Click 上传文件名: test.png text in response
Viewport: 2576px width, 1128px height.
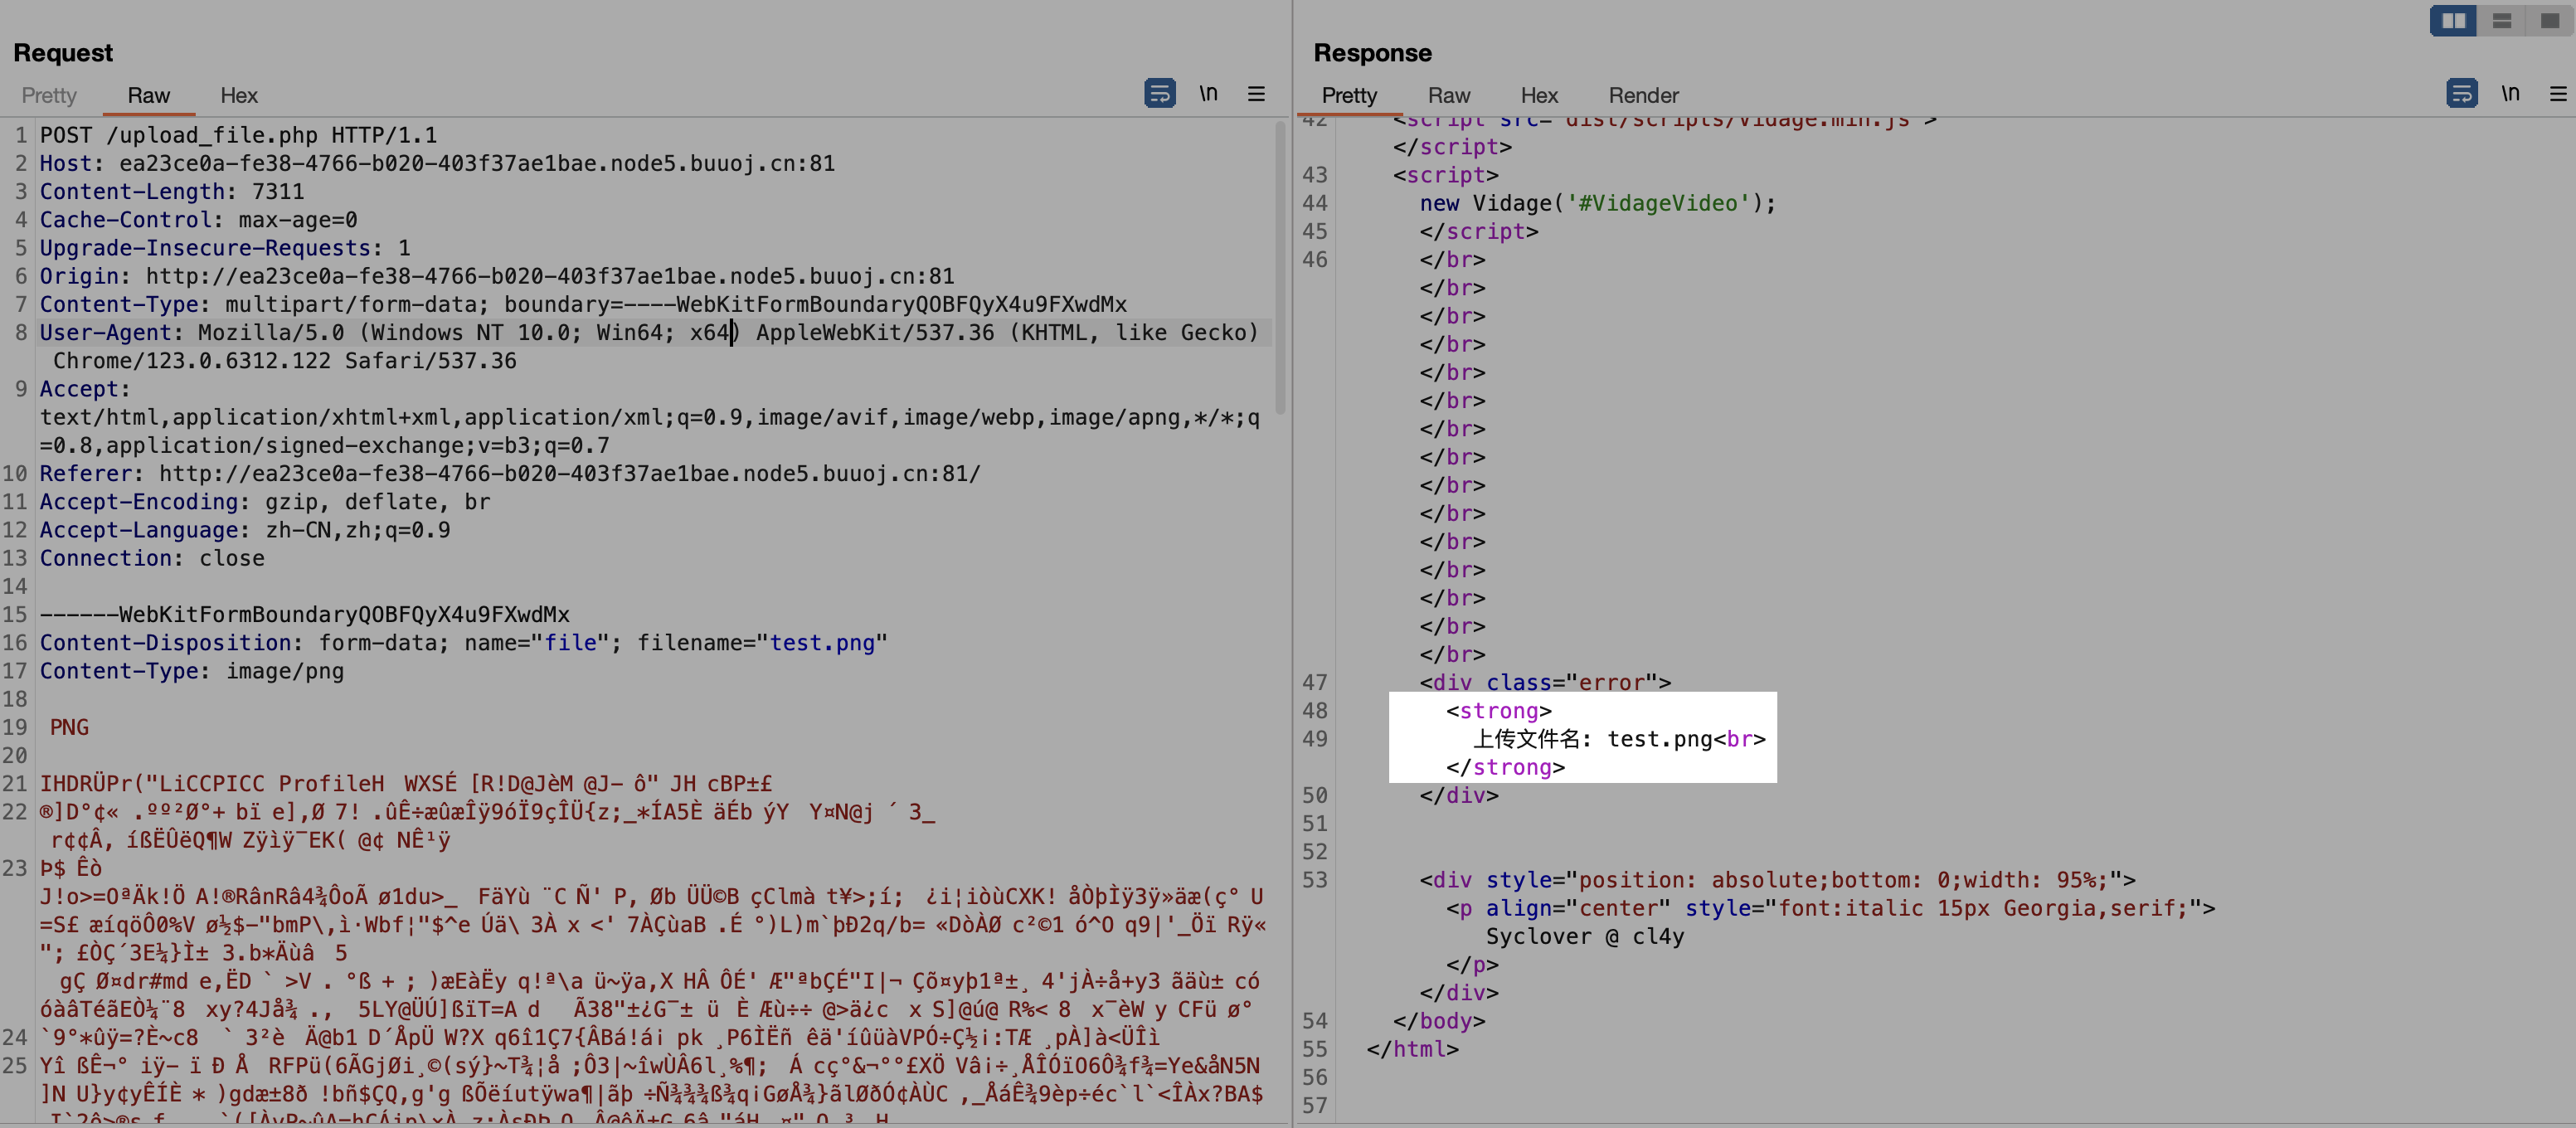(1593, 739)
